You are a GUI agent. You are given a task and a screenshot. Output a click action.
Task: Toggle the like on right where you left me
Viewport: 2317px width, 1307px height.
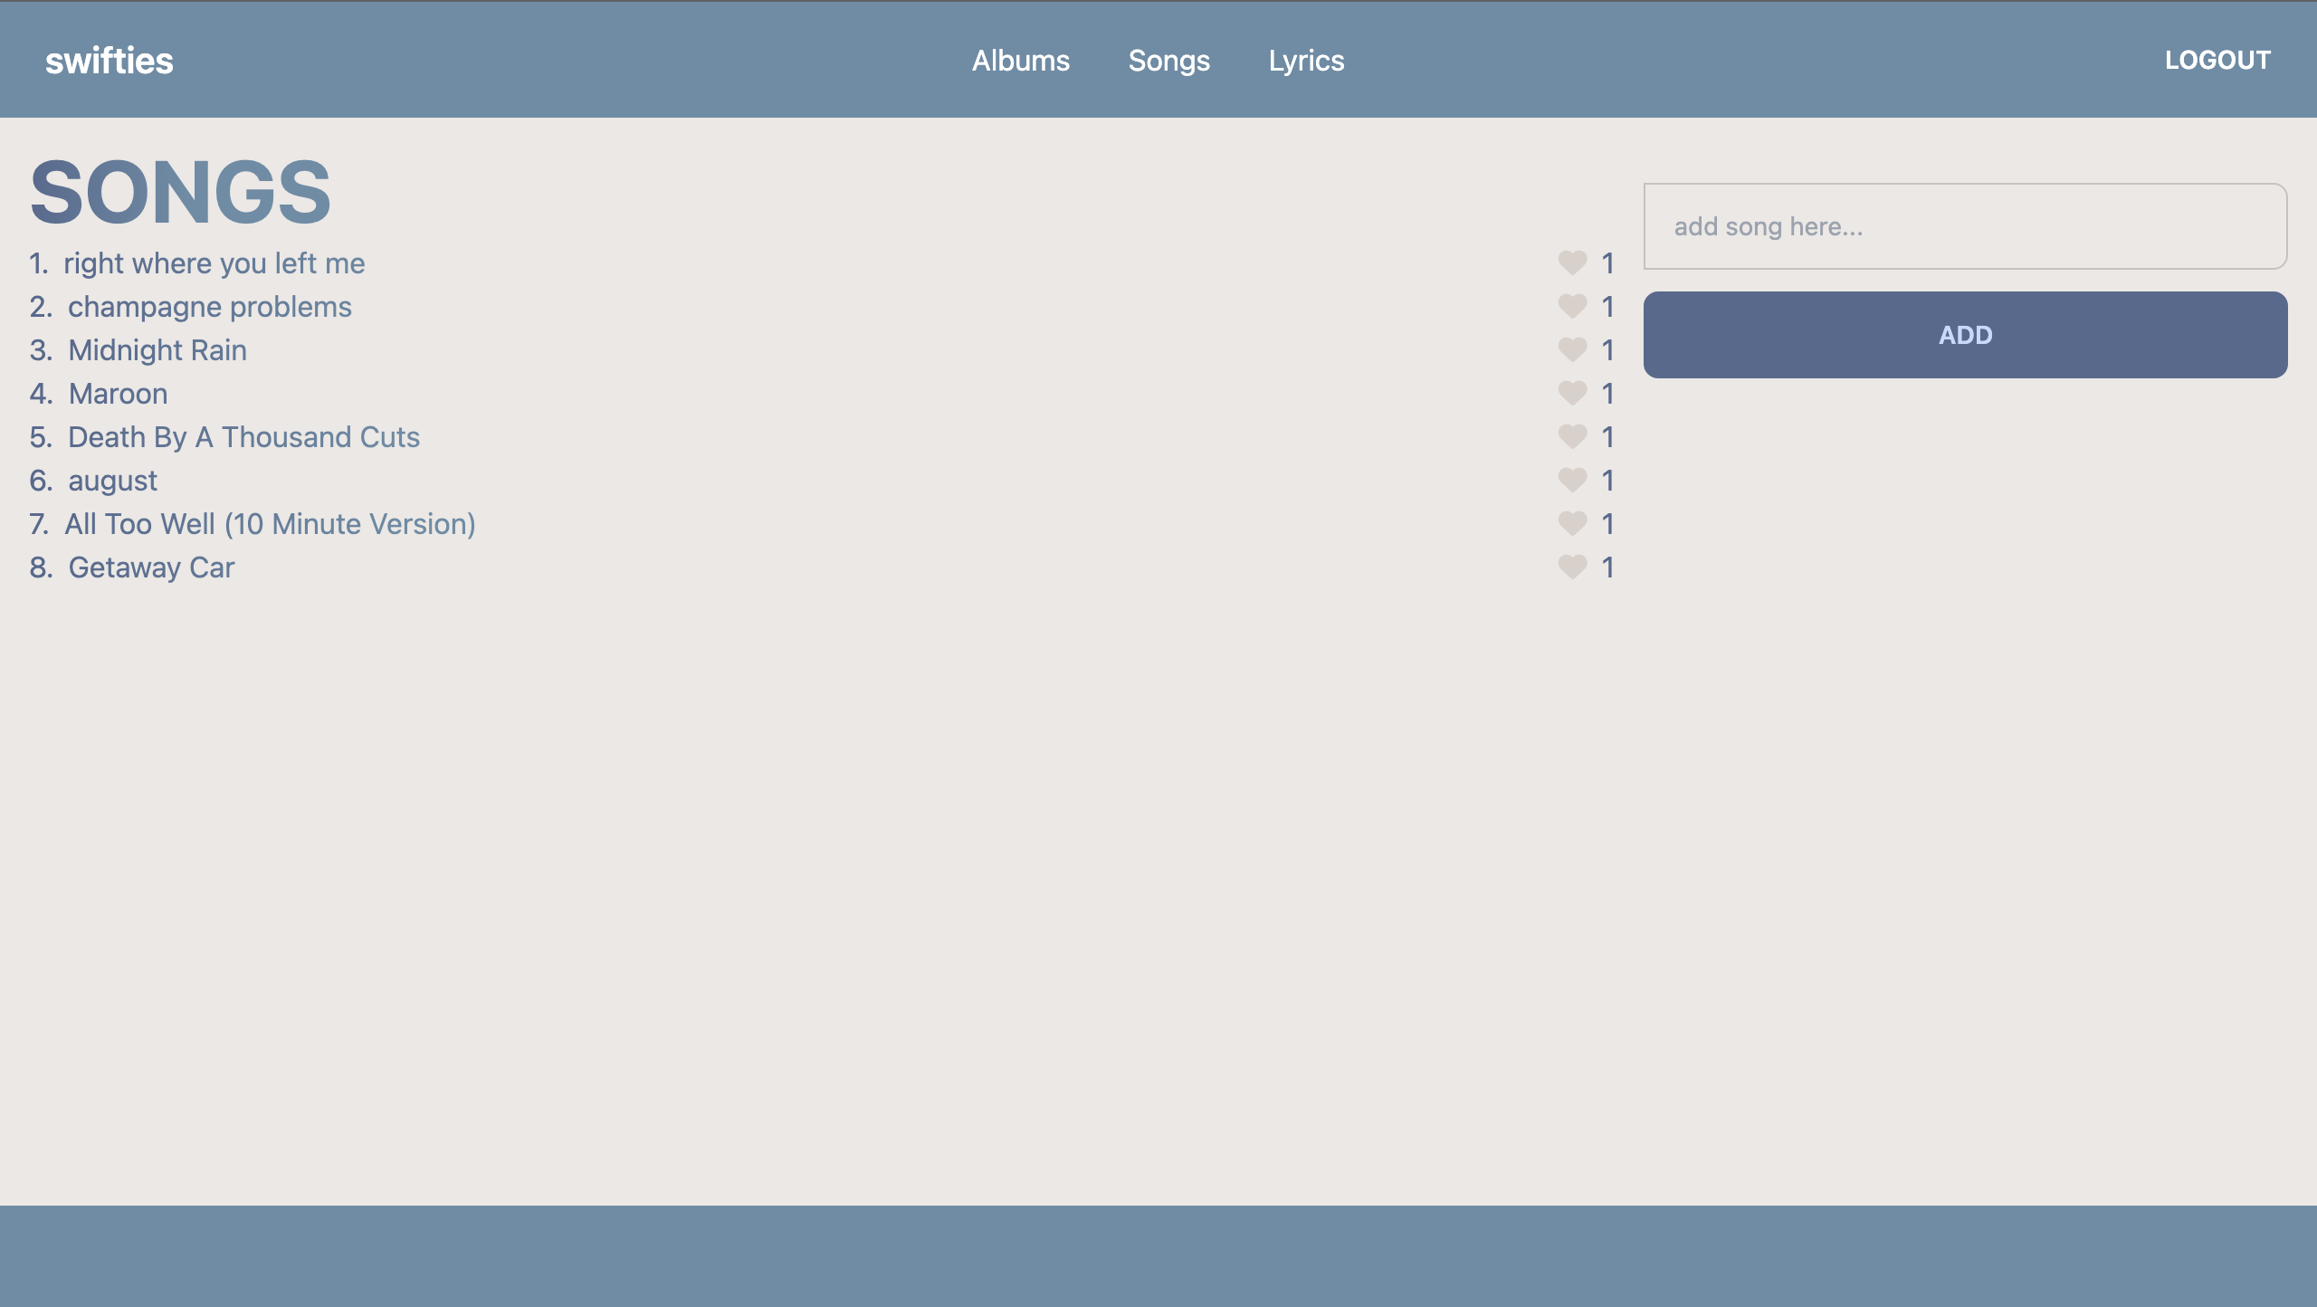(1571, 262)
